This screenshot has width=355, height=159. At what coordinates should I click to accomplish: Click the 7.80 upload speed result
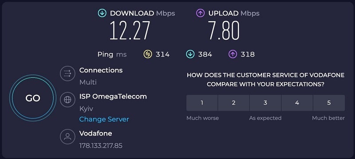224,30
